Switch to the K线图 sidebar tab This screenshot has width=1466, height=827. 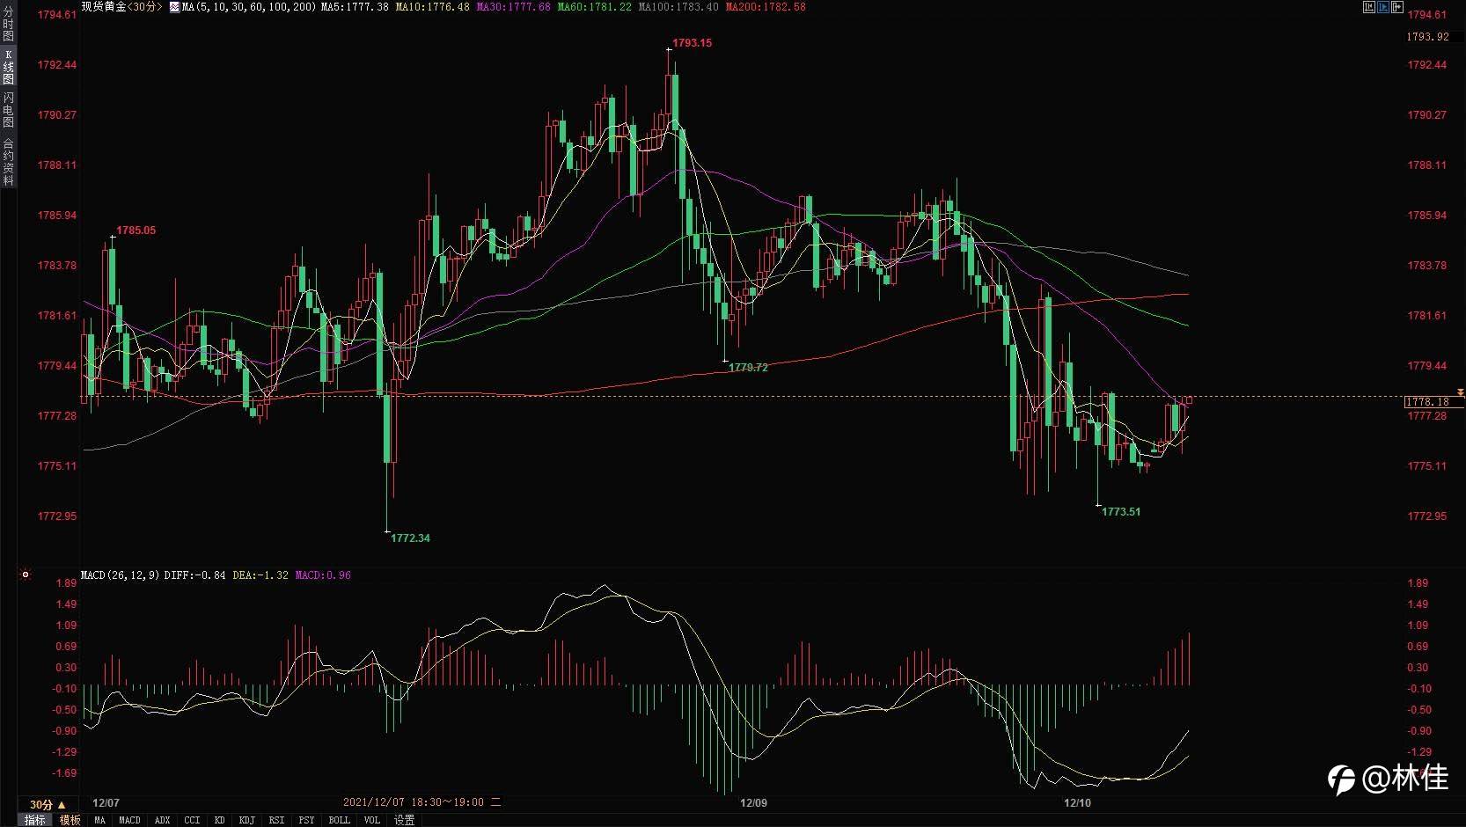8,67
